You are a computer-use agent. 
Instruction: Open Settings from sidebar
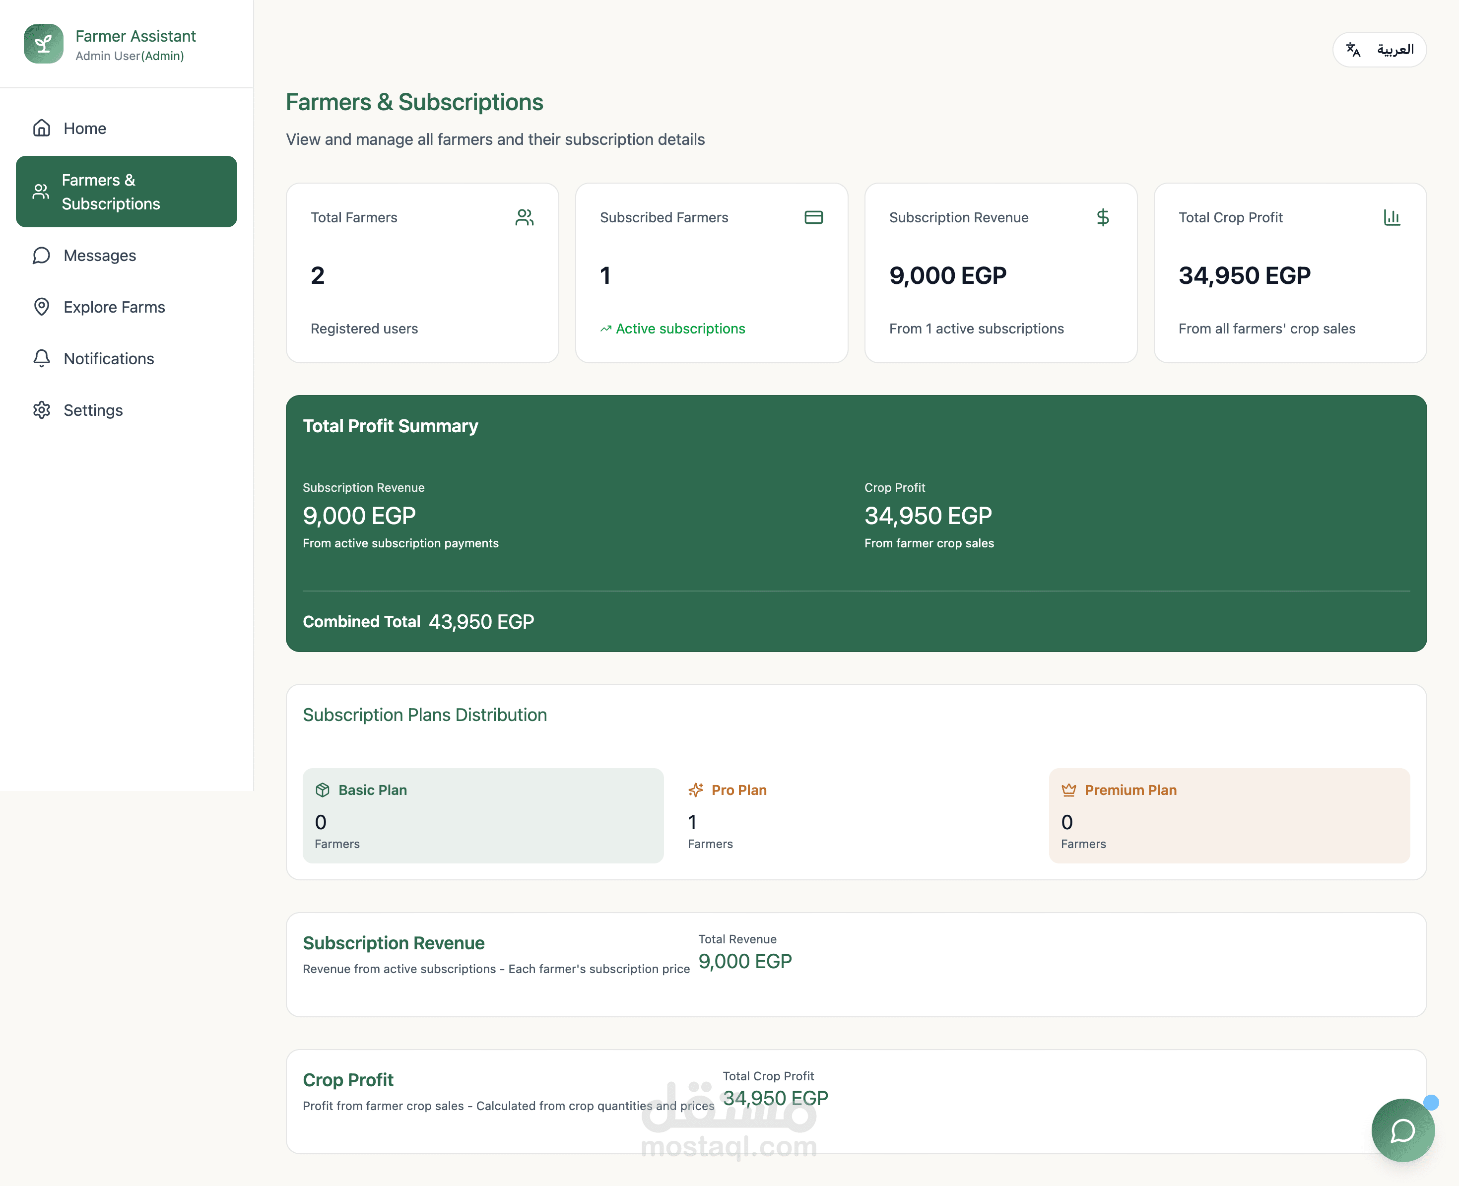pos(93,410)
